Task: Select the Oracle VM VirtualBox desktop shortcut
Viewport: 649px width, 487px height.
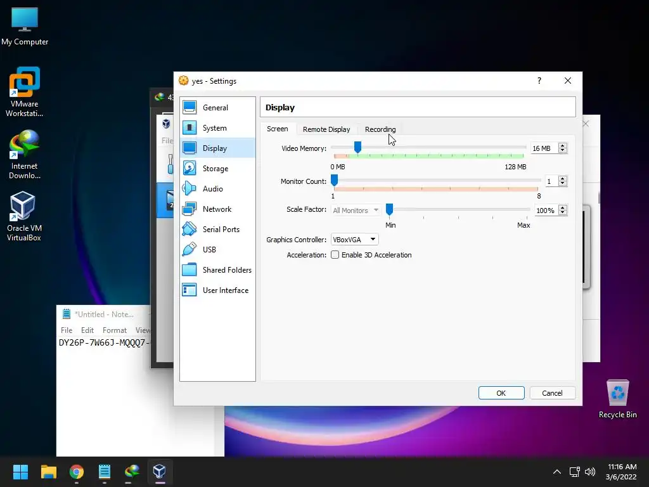Action: 23,216
